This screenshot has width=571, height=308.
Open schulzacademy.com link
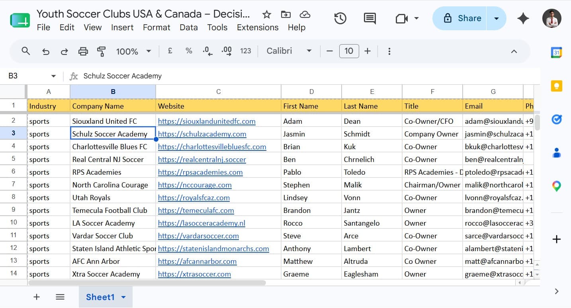[x=202, y=134]
